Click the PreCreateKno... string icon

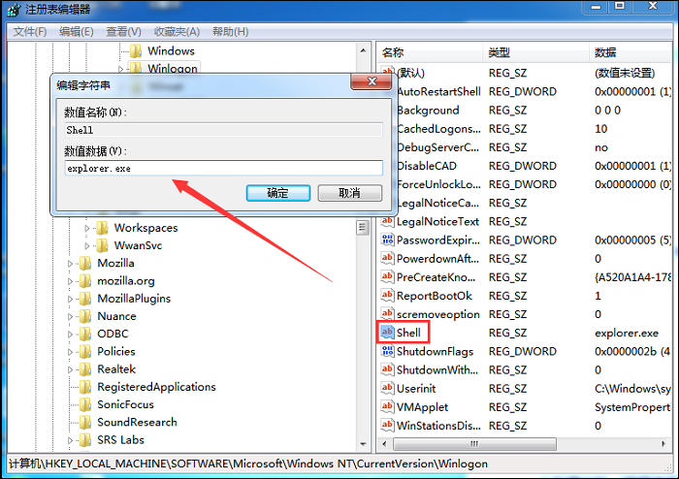click(388, 277)
